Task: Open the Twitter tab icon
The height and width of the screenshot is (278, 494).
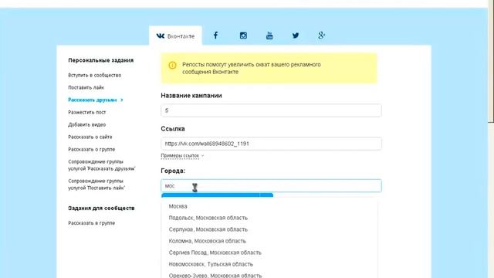Action: coord(295,36)
